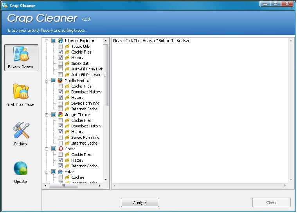Collapse the Mozilla Firefox tree node
The width and height of the screenshot is (297, 213).
(47, 81)
